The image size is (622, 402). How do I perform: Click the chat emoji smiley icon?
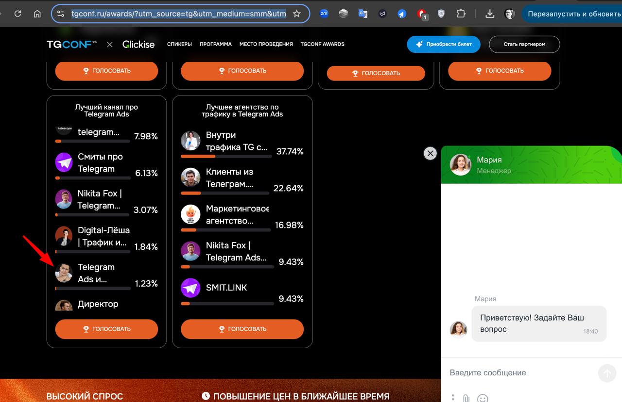click(482, 398)
